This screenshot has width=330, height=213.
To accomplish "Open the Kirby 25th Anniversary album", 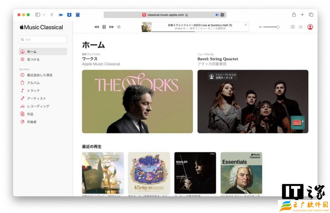I will [149, 173].
